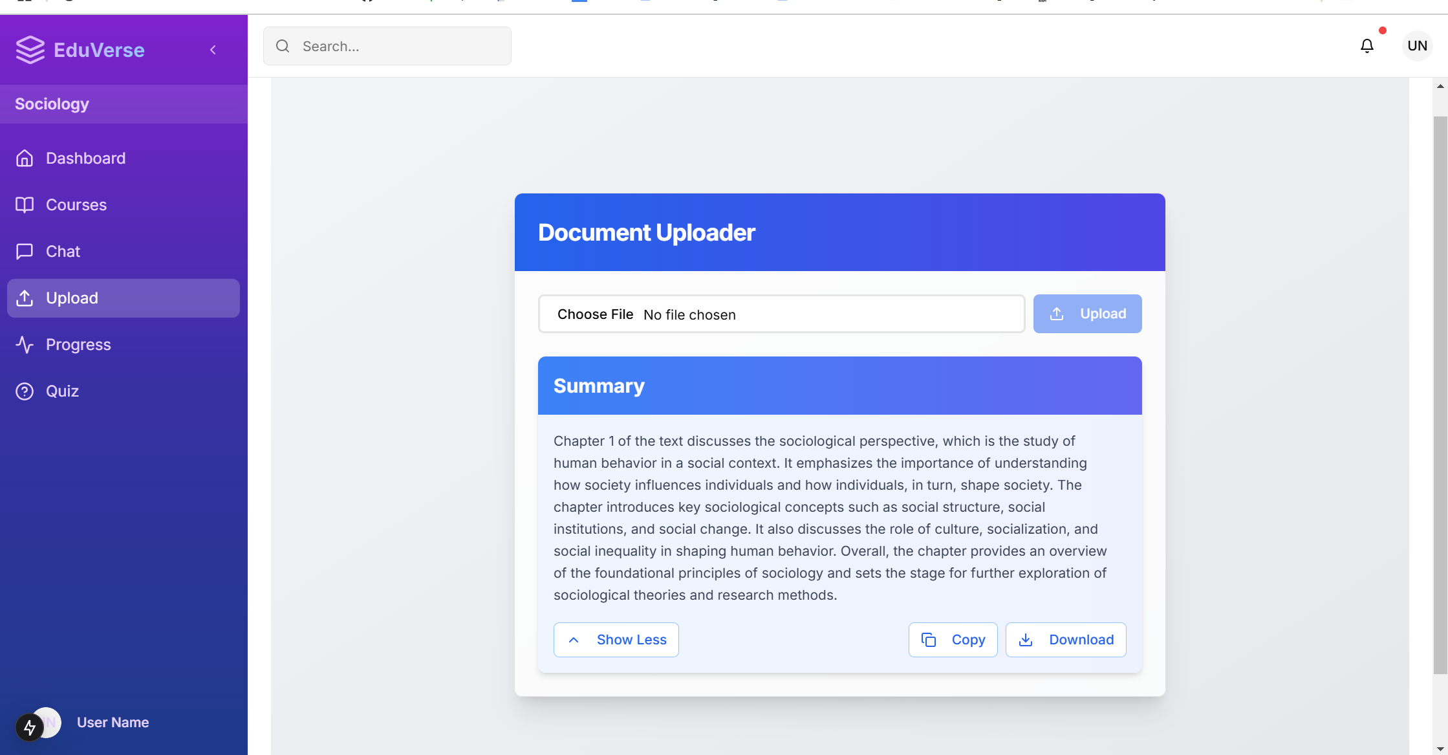The image size is (1448, 755).
Task: Click the vertical page scrollbar
Action: click(1440, 395)
